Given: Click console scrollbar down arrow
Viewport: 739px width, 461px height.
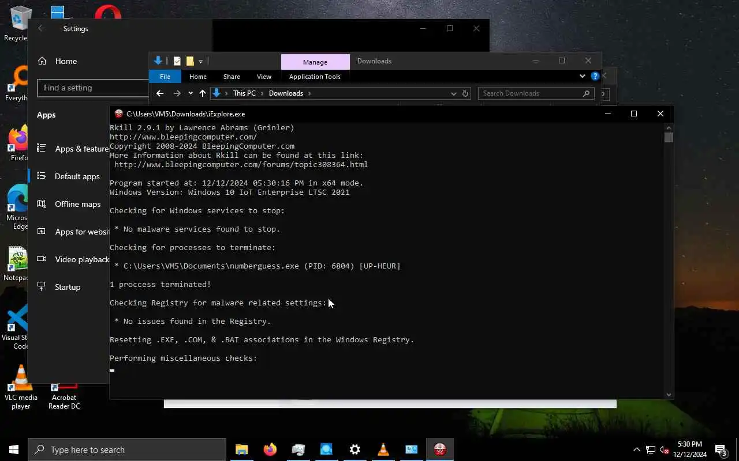Looking at the screenshot, I should pyautogui.click(x=669, y=395).
